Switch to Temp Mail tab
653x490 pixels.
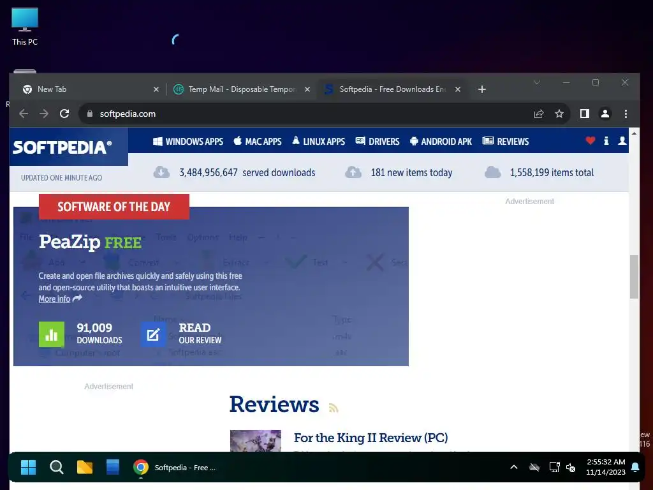tap(242, 89)
